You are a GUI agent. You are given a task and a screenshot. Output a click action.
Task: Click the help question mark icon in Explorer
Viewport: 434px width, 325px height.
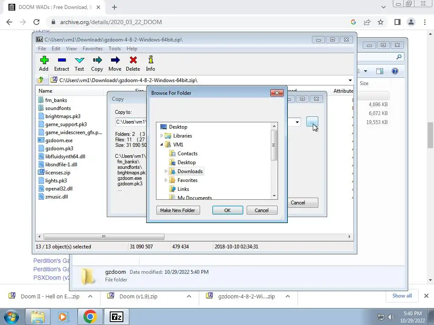pos(395,71)
